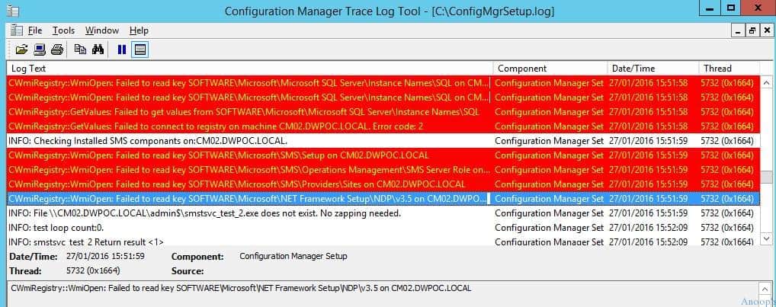The height and width of the screenshot is (307, 776).
Task: Click the log list scroll-down arrow
Action: pos(766,240)
